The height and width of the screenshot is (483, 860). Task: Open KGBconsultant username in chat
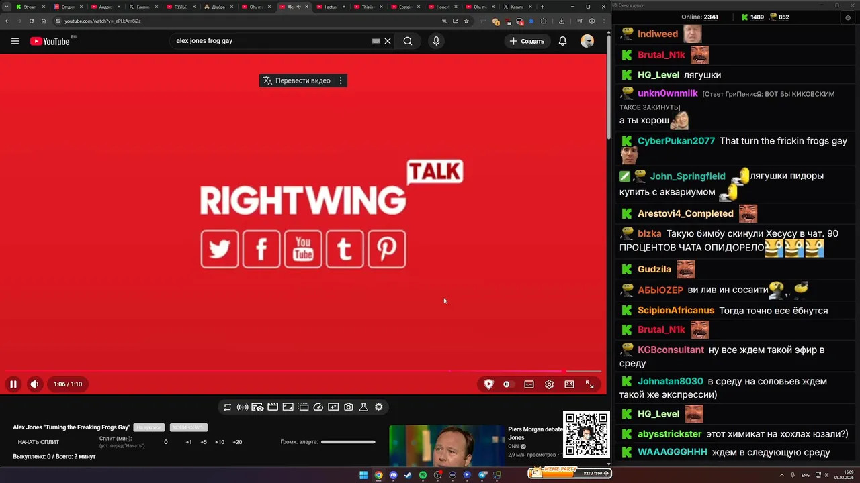point(671,350)
